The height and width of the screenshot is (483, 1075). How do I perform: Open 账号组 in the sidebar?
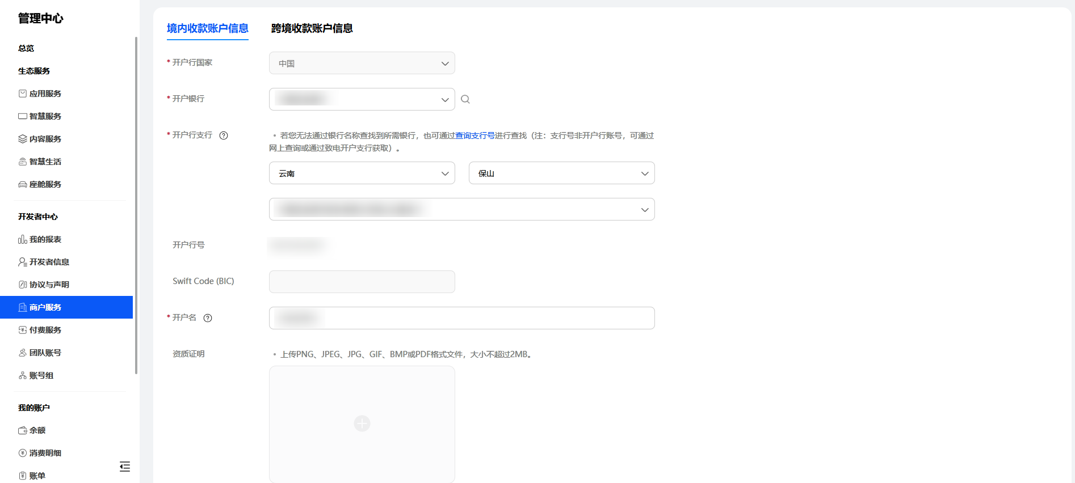pos(41,375)
